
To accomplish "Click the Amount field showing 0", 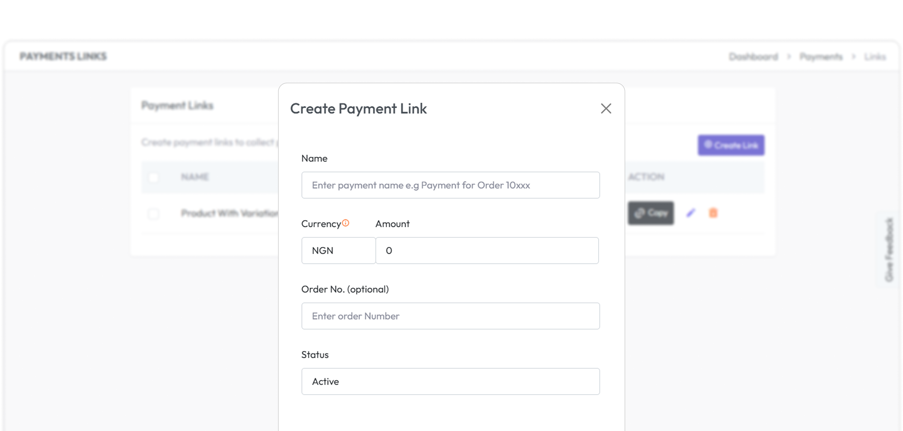I will coord(487,250).
